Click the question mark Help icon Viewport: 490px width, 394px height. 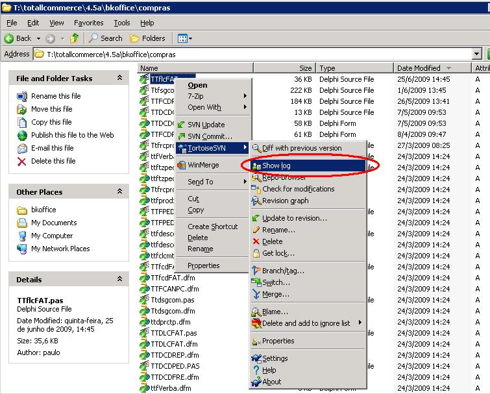coord(256,370)
